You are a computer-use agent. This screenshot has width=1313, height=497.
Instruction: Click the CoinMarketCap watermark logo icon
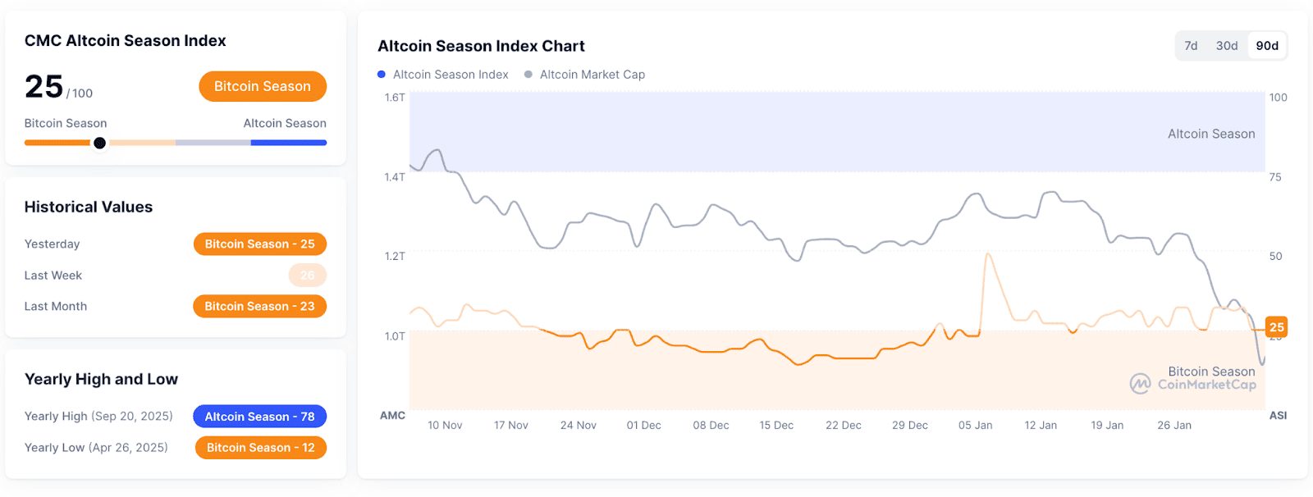point(1140,384)
